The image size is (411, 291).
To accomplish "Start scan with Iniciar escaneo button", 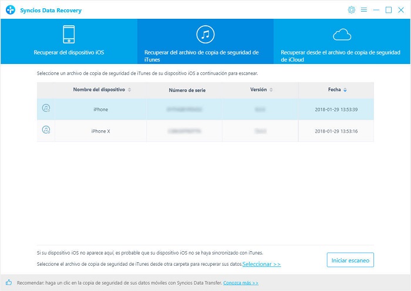I will [x=350, y=260].
